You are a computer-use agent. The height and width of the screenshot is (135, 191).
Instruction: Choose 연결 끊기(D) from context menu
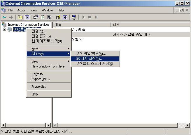pyautogui.click(x=49, y=36)
